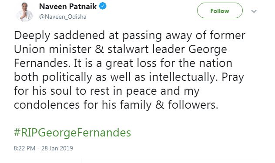Click the word 'stalwart' in the tweet
Viewport: 275px width, 163px height.
(128, 49)
